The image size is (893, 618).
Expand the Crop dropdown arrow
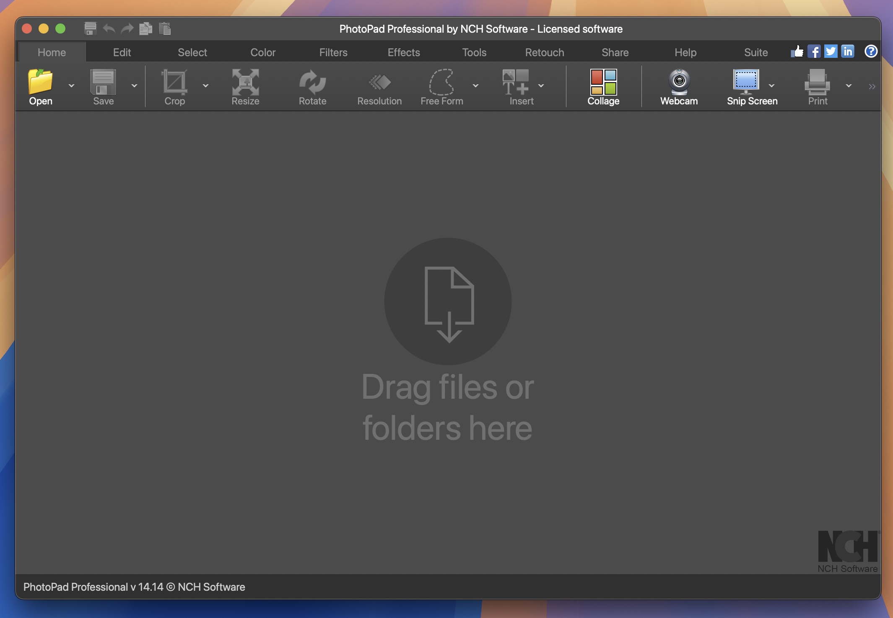(x=205, y=86)
